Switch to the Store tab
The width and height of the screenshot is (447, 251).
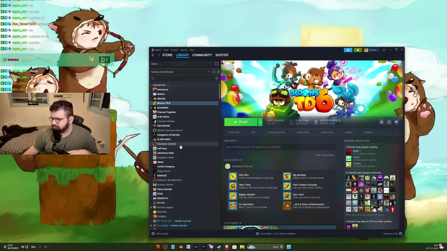coord(167,55)
